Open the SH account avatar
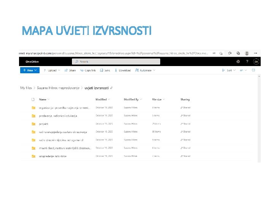The image size is (274, 205). (x=256, y=61)
